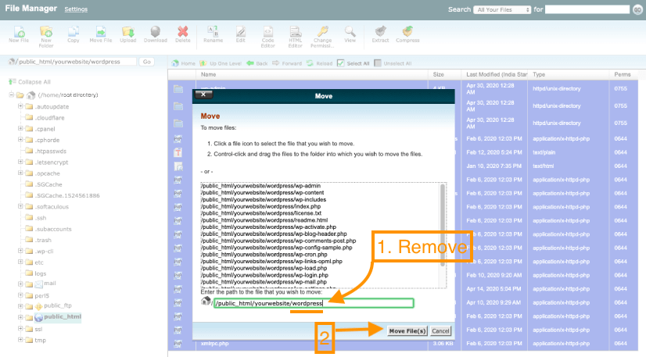The width and height of the screenshot is (646, 357).
Task: Select the public_ftp folder in tree
Action: (58, 305)
